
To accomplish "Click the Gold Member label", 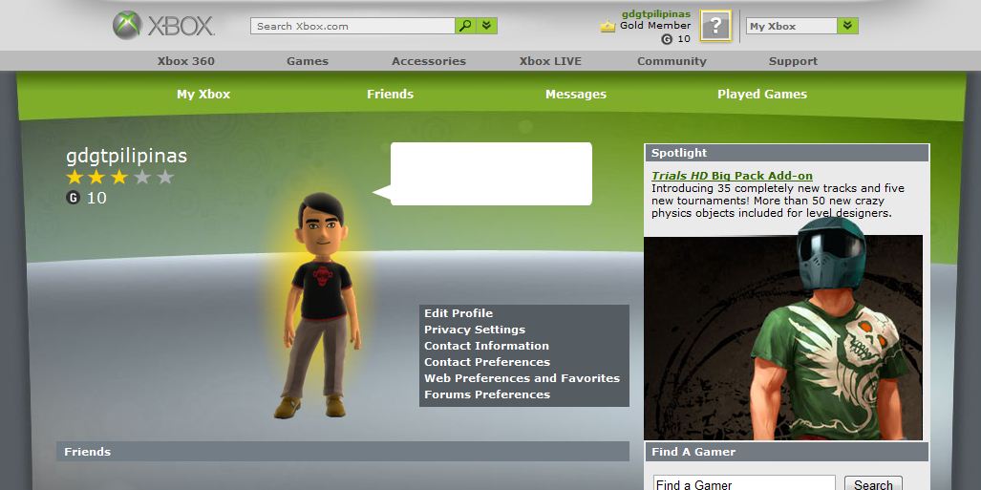I will (x=655, y=26).
